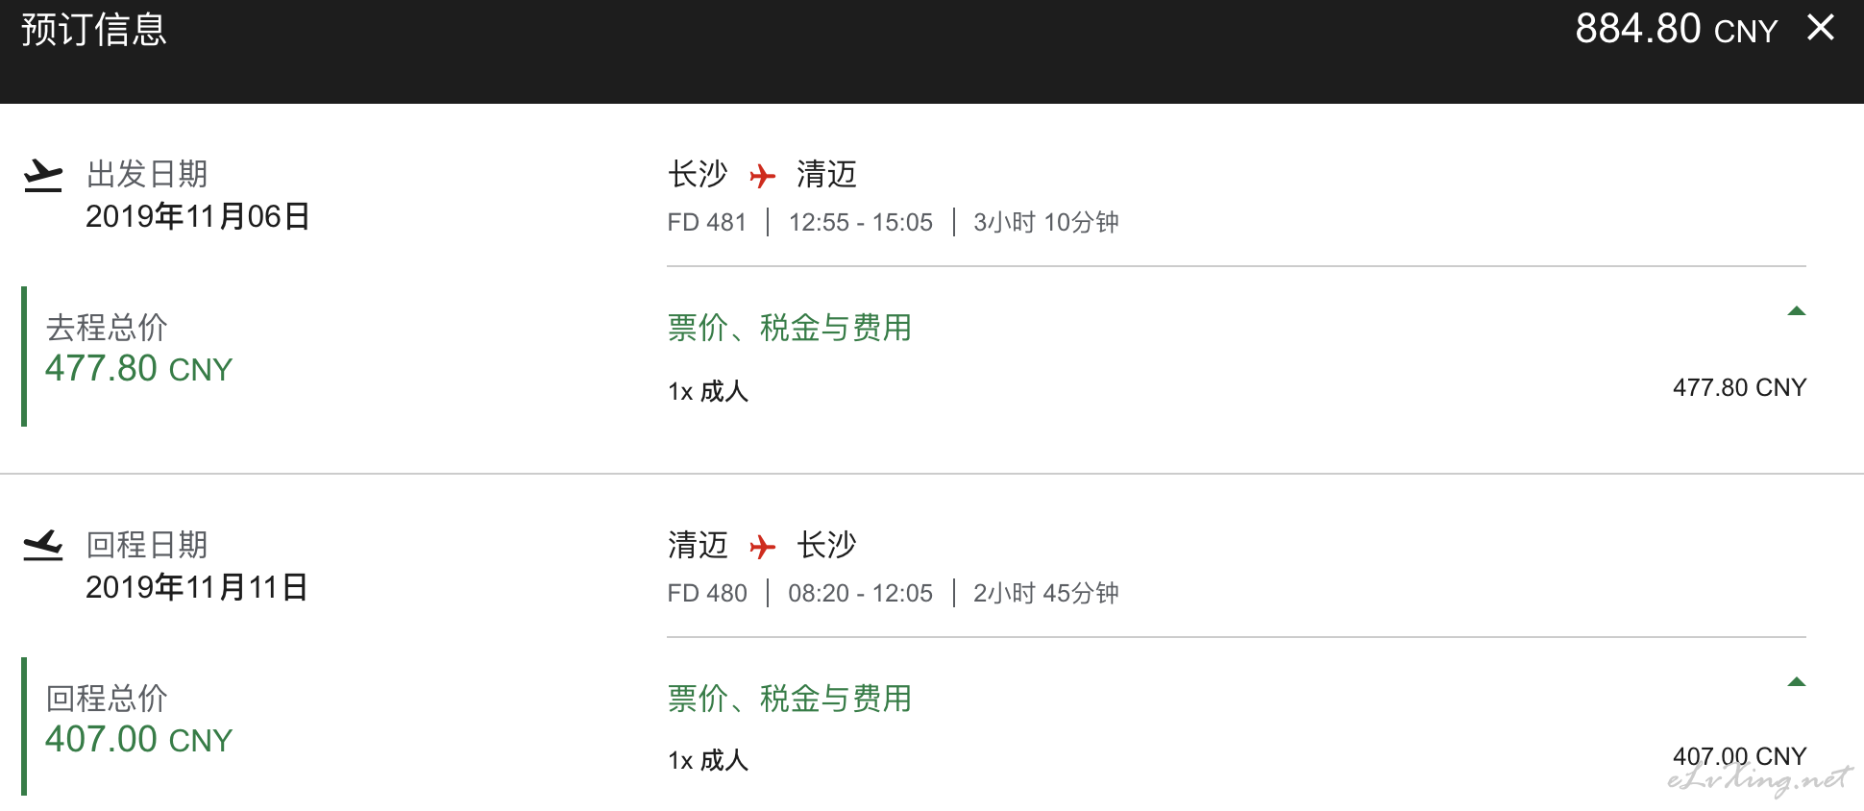The height and width of the screenshot is (811, 1864).
Task: Click flight number FD 480
Action: pos(707,593)
